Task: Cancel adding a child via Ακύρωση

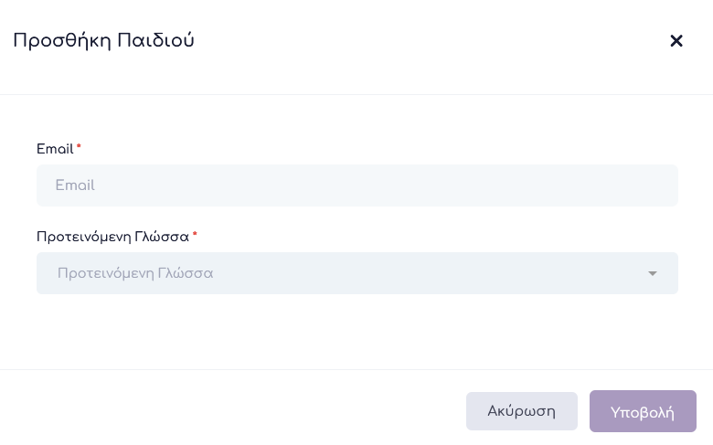Action: 521,411
